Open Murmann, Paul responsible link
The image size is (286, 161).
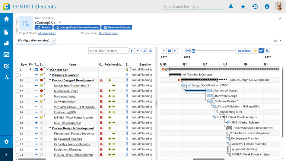point(108,33)
